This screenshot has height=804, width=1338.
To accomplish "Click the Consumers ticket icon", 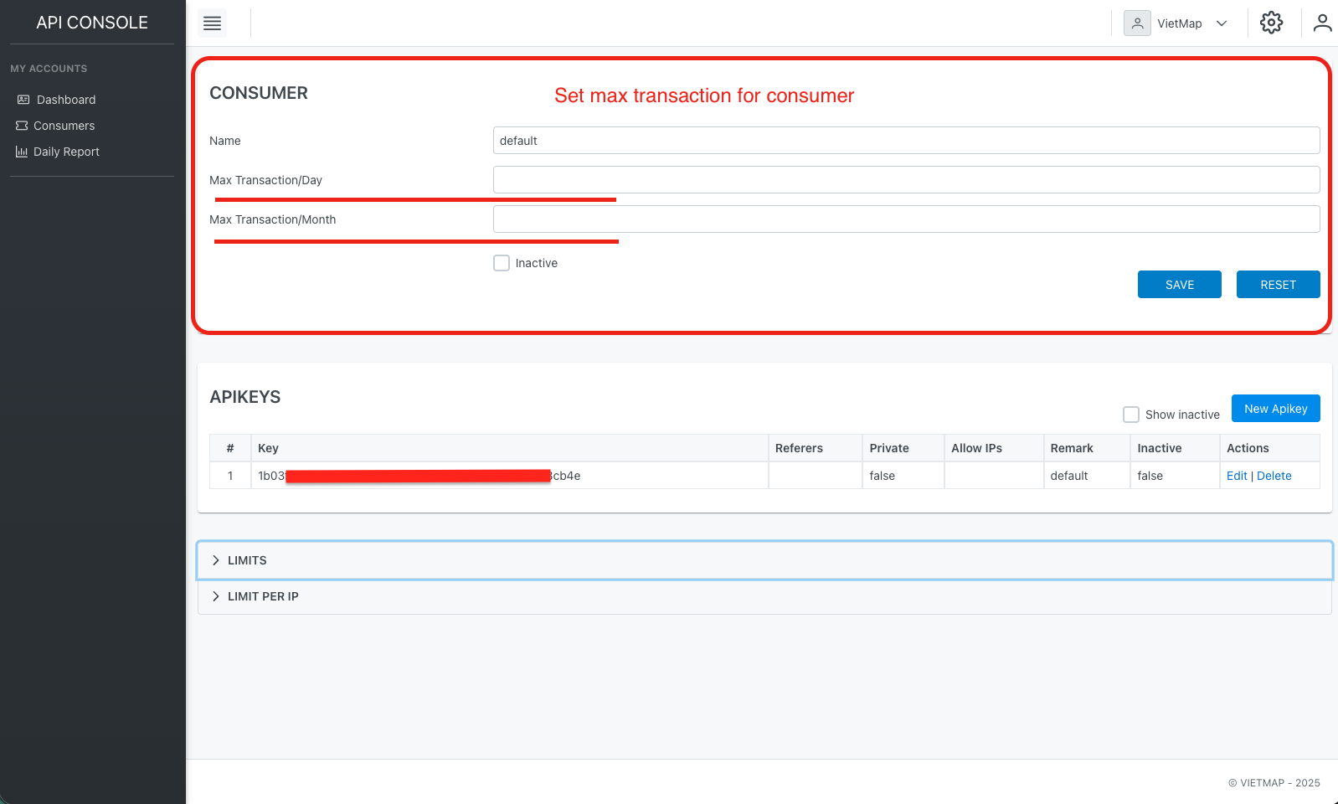I will coord(22,126).
